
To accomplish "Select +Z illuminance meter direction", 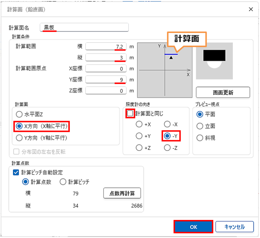I will 139,148.
